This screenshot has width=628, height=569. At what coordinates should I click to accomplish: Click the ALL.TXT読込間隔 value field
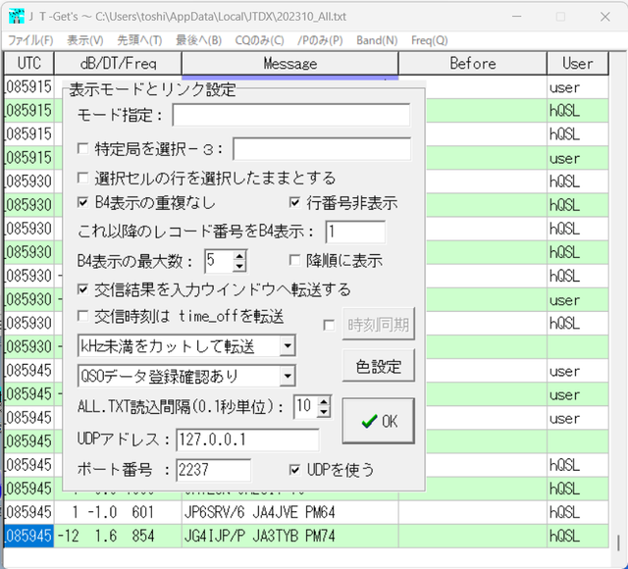click(x=305, y=407)
